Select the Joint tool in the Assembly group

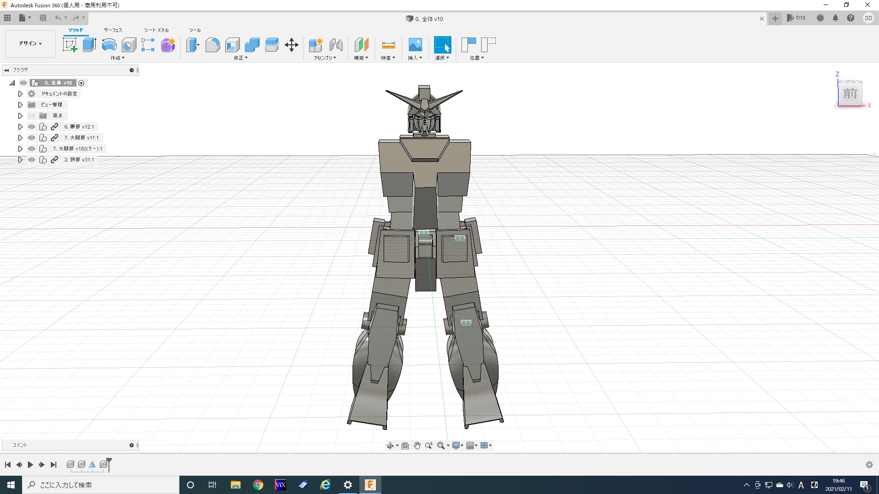336,45
